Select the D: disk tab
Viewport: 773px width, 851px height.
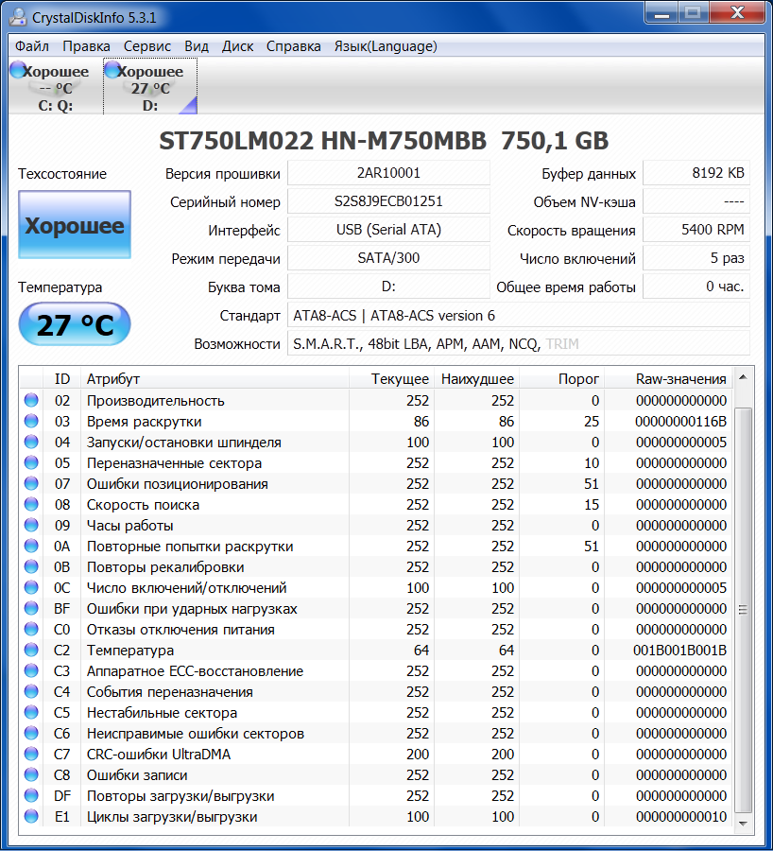tap(150, 88)
